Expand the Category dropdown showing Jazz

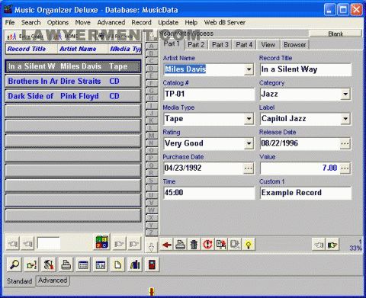click(345, 95)
